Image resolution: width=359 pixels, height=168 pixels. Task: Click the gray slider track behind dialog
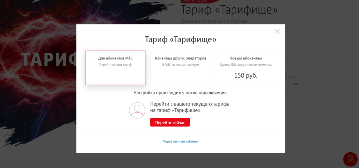[x=291, y=77]
